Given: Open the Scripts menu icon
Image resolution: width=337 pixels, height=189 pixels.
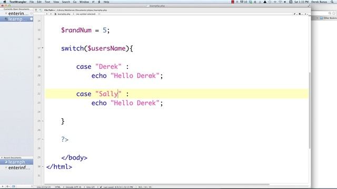Looking at the screenshot, I should (99, 2).
